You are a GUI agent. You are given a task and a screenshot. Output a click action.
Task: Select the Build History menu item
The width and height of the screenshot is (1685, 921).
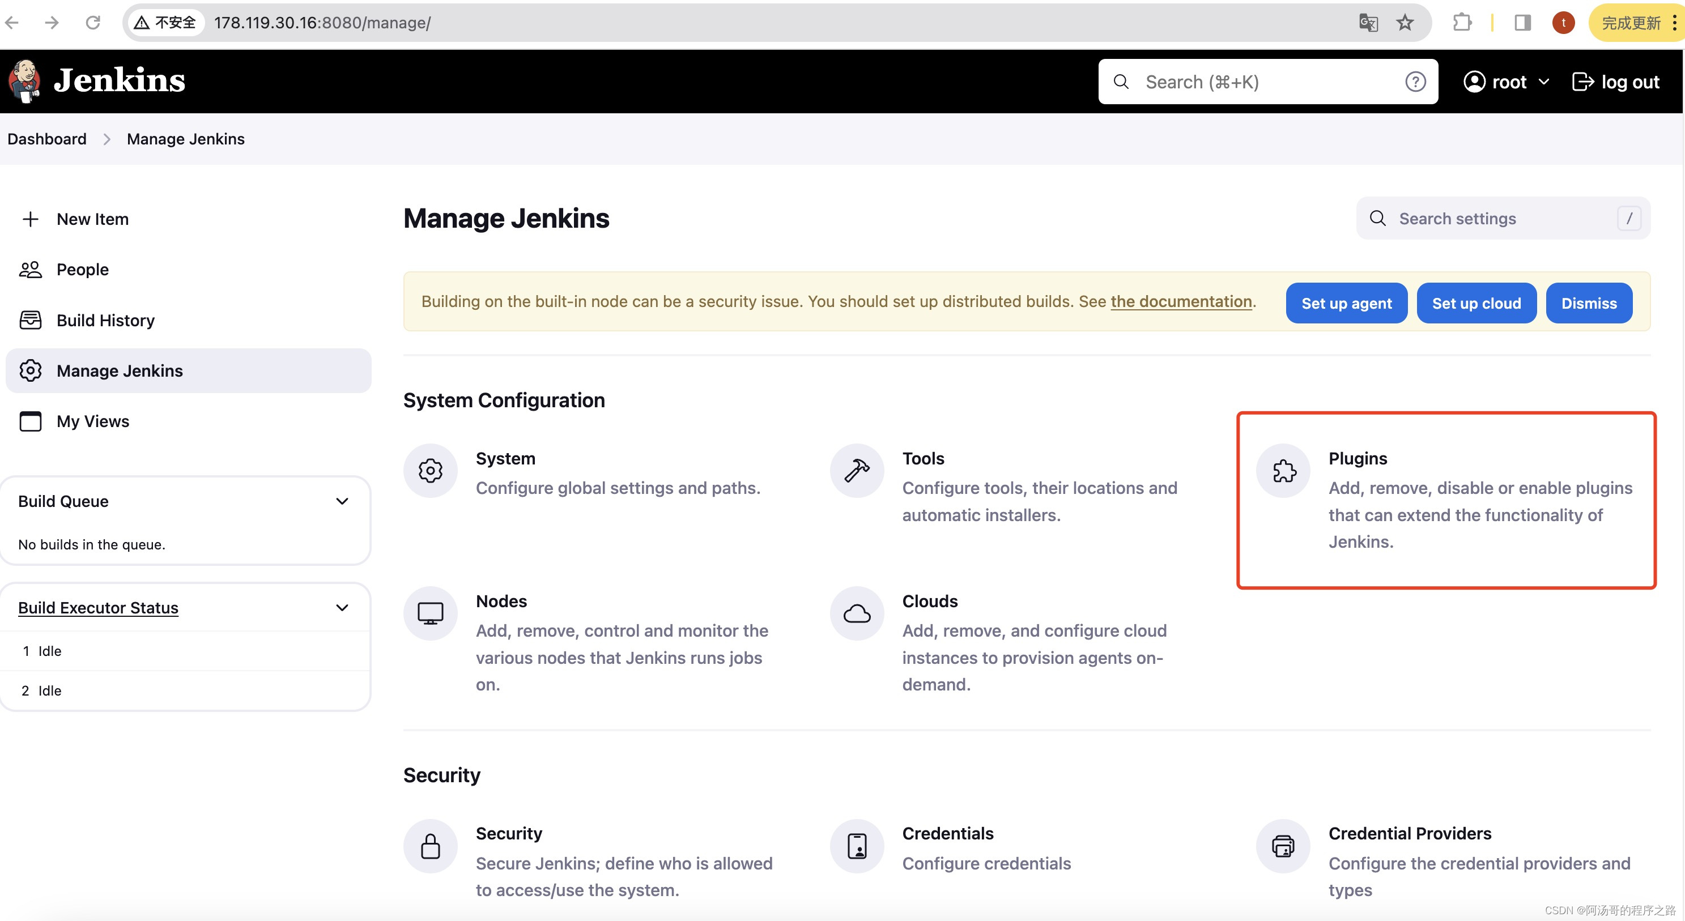tap(105, 320)
